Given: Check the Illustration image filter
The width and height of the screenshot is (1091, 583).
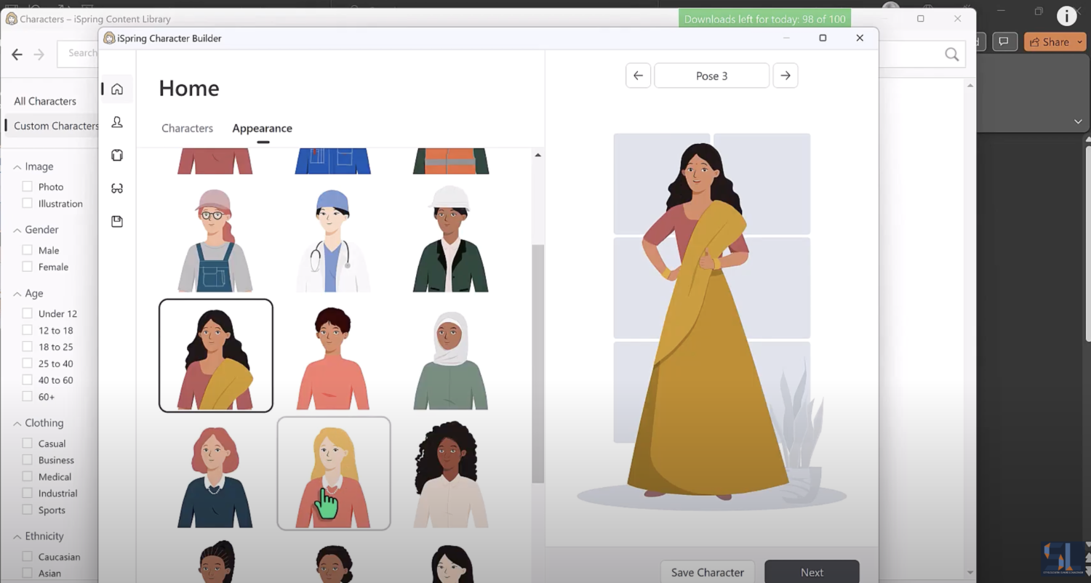Looking at the screenshot, I should [x=28, y=204].
